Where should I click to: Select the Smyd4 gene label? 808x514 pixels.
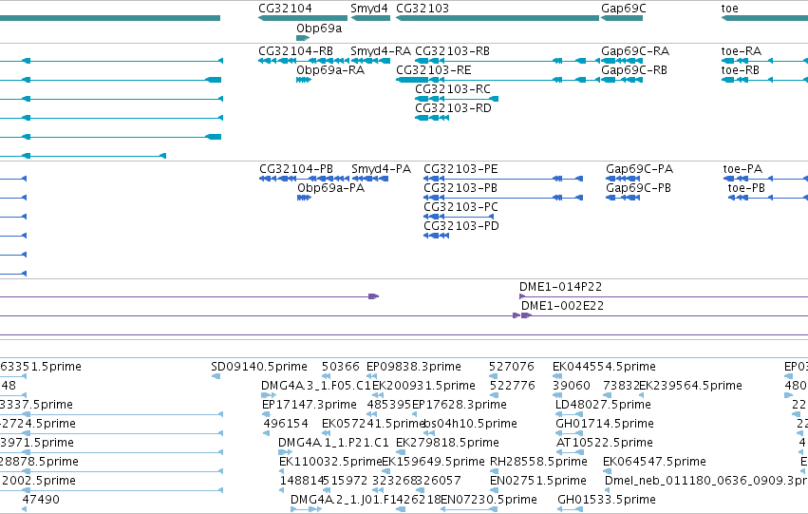tap(369, 9)
